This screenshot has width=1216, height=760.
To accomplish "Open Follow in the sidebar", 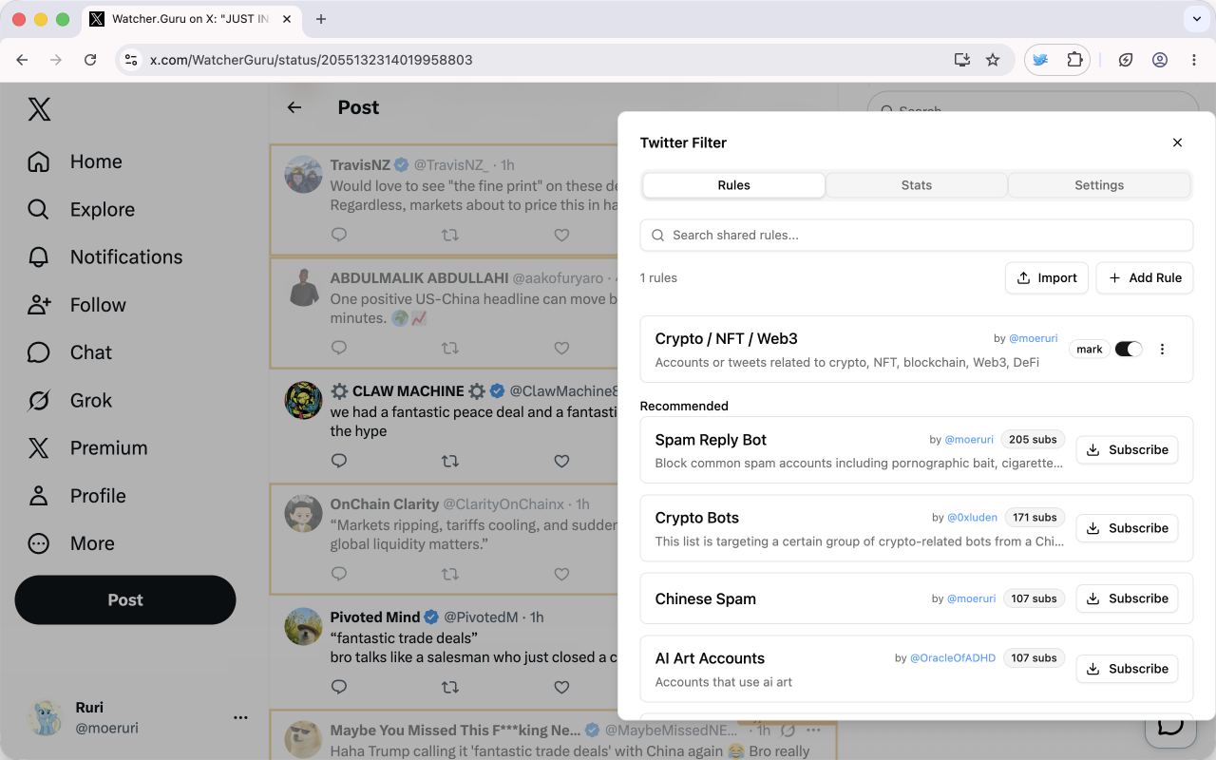I will tap(76, 305).
